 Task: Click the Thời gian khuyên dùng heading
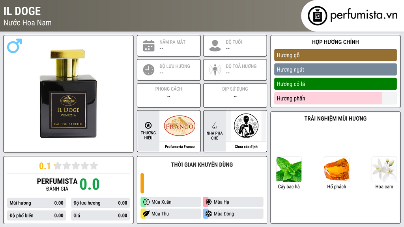point(202,164)
